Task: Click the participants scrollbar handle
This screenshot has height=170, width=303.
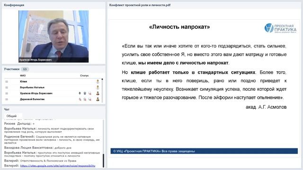Action: [102, 79]
